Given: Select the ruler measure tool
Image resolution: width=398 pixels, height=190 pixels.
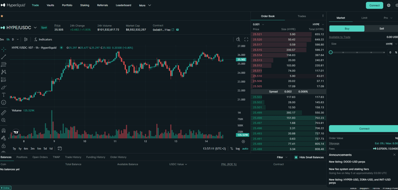Looking at the screenshot, I should pyautogui.click(x=4, y=113).
